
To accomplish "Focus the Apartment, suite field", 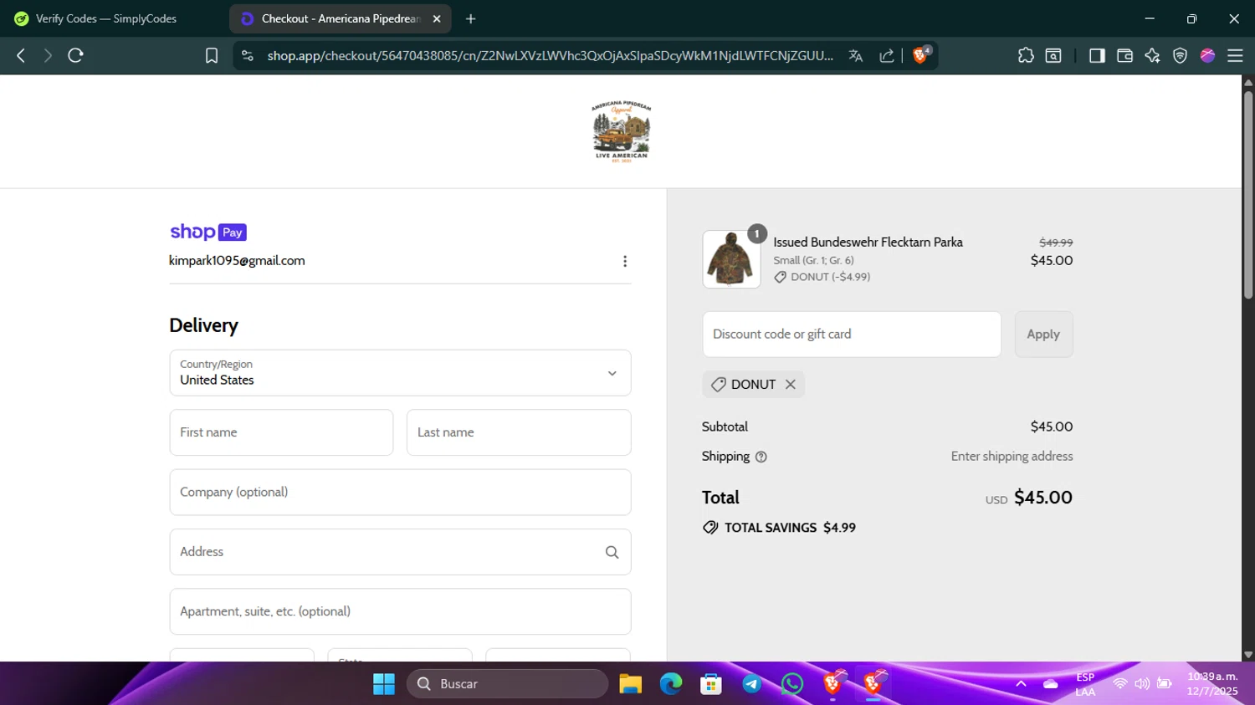I will 400,611.
